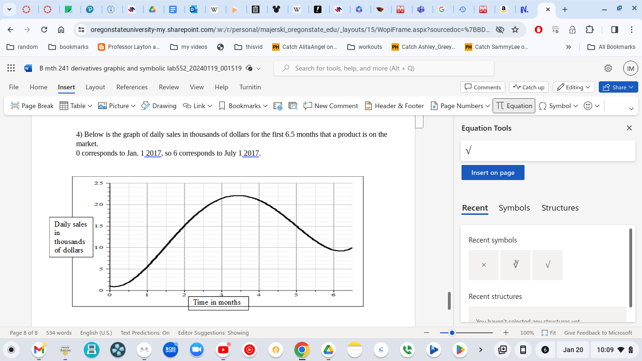Toggle the Equation button in ribbon
The width and height of the screenshot is (642, 361).
[x=514, y=106]
